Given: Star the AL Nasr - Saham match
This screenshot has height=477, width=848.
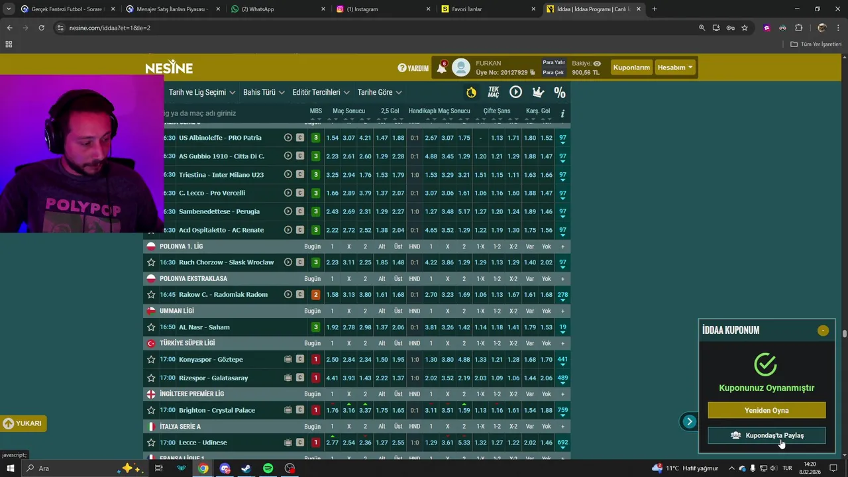Looking at the screenshot, I should (x=151, y=327).
